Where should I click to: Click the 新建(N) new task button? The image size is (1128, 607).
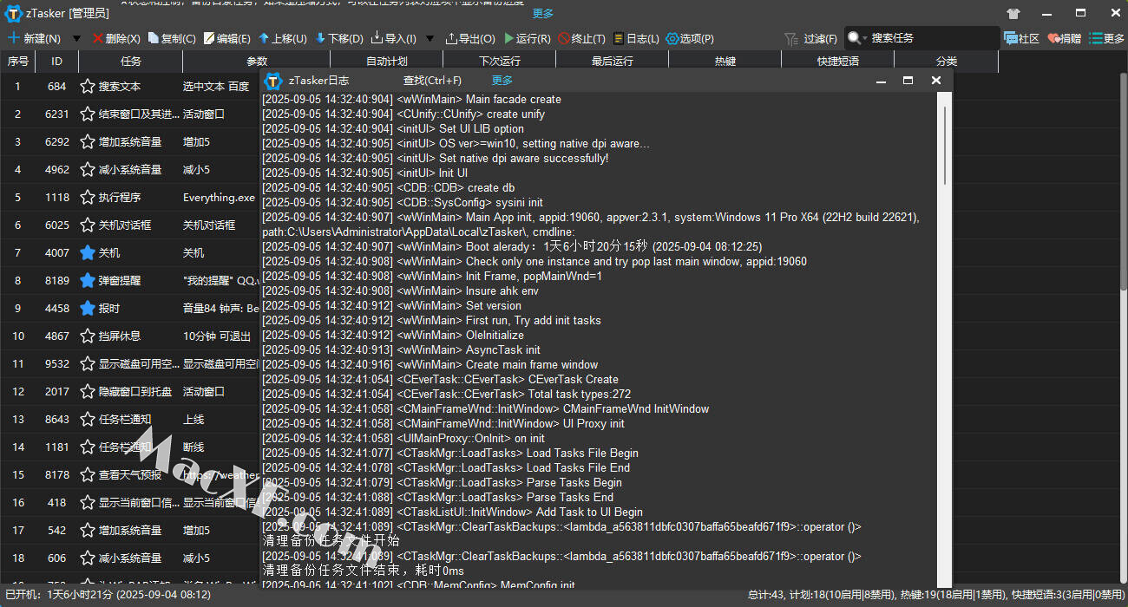point(34,39)
